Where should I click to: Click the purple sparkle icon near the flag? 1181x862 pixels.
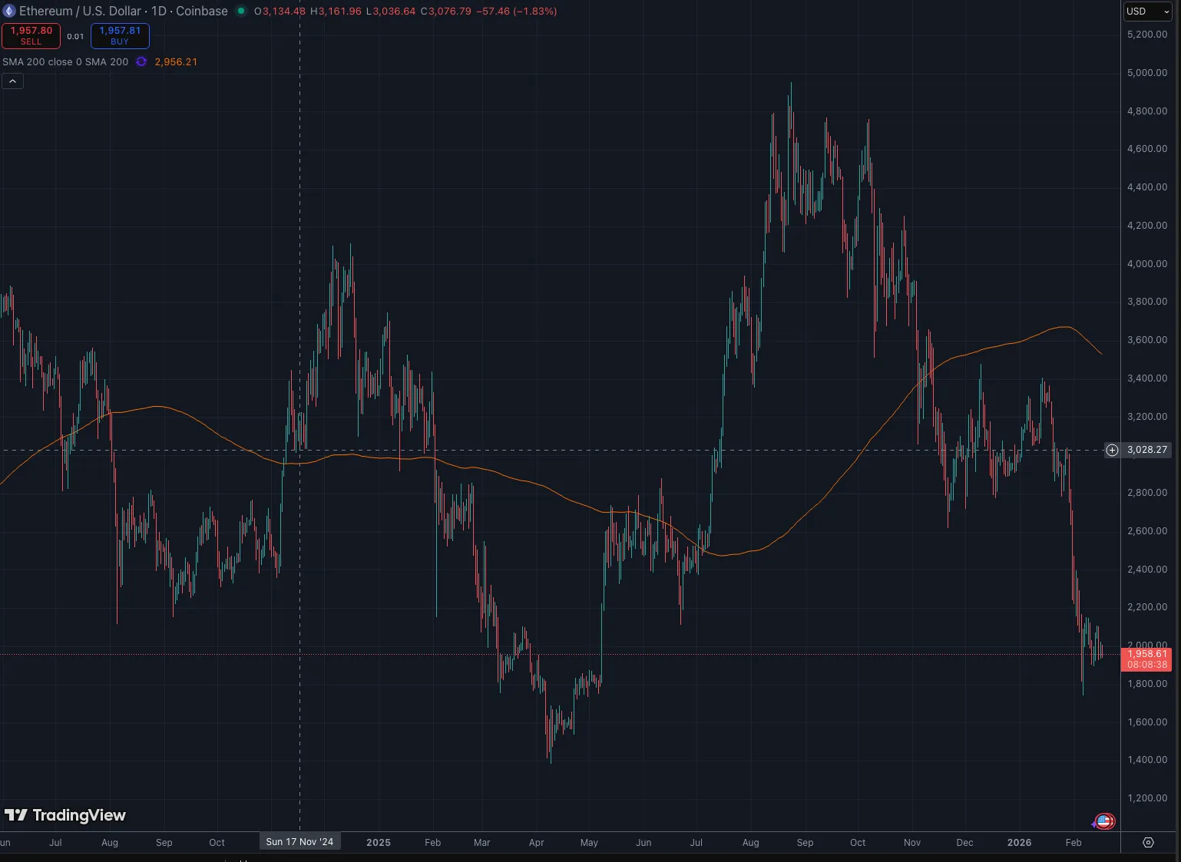(1094, 824)
